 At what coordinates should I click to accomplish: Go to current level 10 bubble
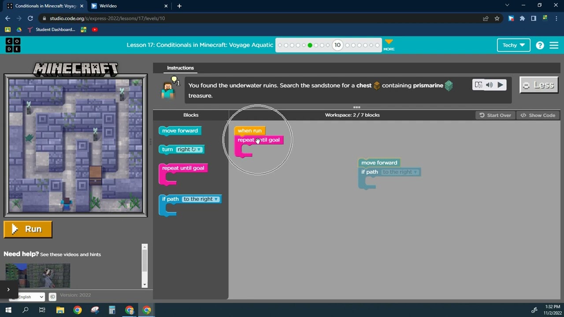[338, 45]
